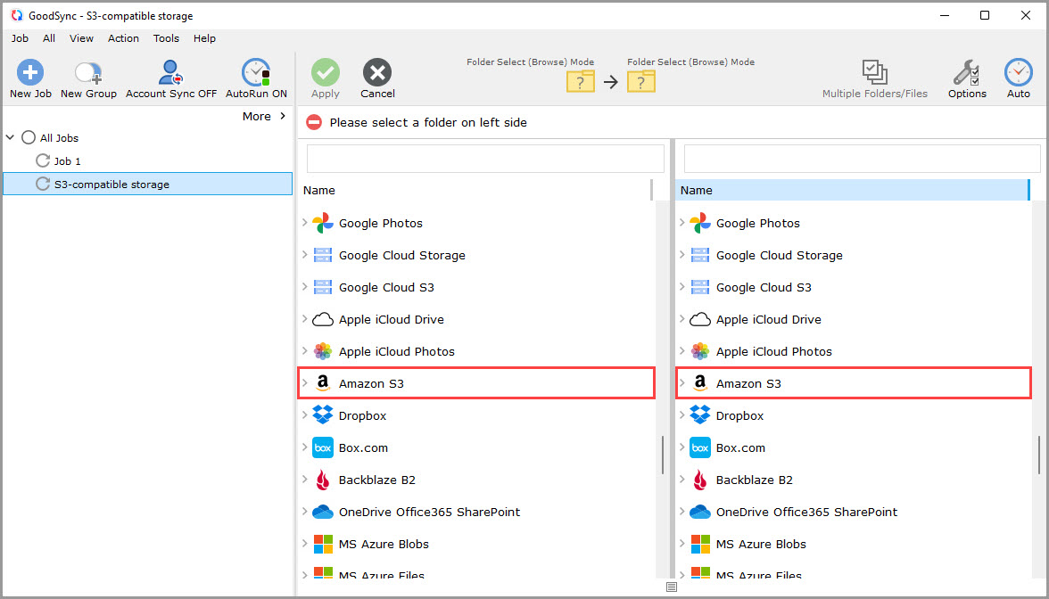Expand Amazon S3 in right pane

click(682, 383)
